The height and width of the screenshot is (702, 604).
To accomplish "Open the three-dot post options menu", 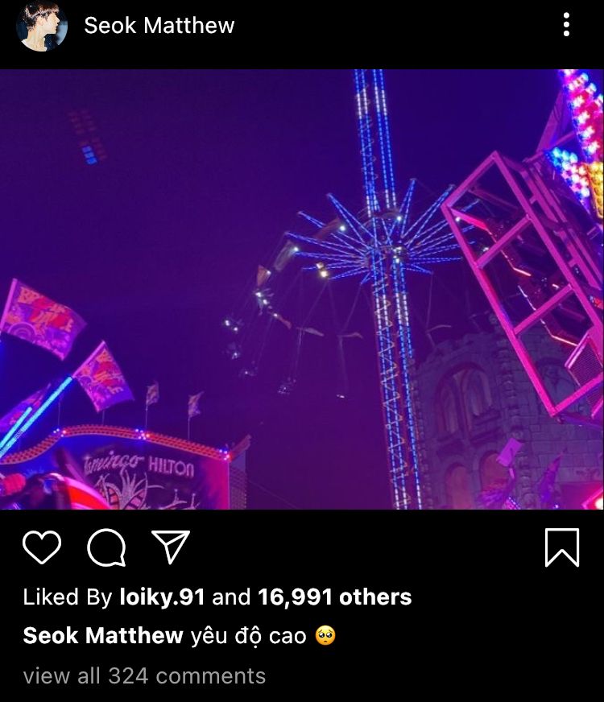I will [x=566, y=25].
